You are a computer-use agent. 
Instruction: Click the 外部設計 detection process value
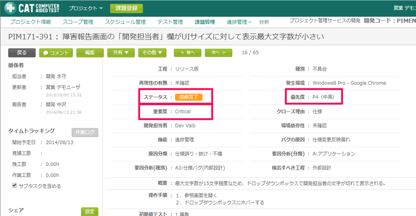[322, 168]
